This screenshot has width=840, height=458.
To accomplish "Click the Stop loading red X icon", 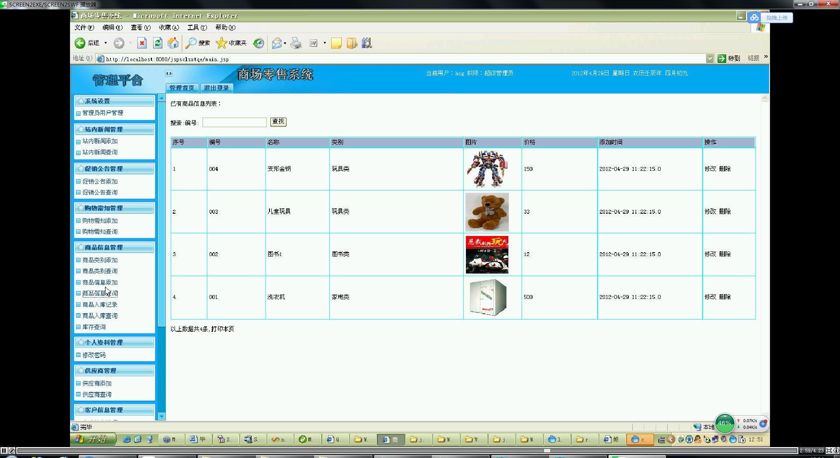I will click(x=142, y=43).
